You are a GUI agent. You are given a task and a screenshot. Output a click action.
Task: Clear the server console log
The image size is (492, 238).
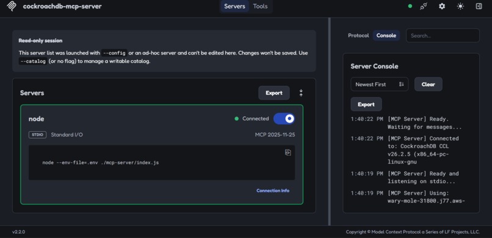point(429,84)
